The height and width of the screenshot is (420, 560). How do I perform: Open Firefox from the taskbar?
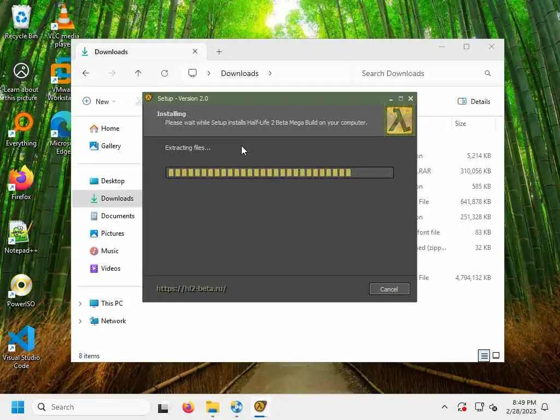(188, 407)
